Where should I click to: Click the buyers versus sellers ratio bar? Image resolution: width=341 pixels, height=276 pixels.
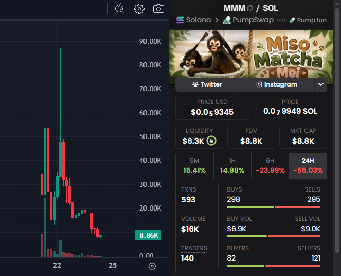273,266
